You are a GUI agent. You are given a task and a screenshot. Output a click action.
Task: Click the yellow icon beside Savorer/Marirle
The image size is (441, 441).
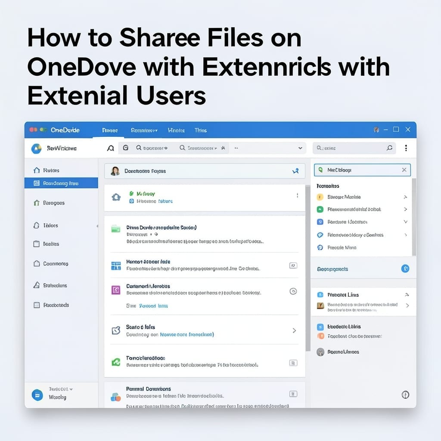tap(320, 197)
